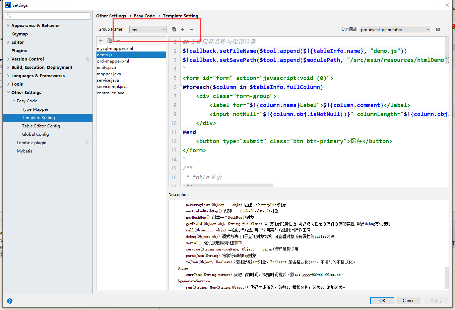Expand the Editor section
Screen dimensions: 455x310
click(x=8, y=42)
